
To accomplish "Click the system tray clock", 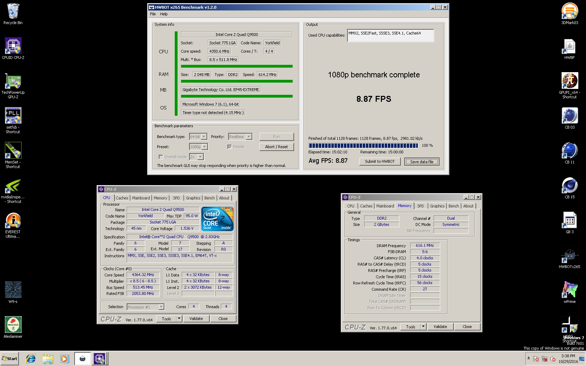I will click(x=568, y=359).
